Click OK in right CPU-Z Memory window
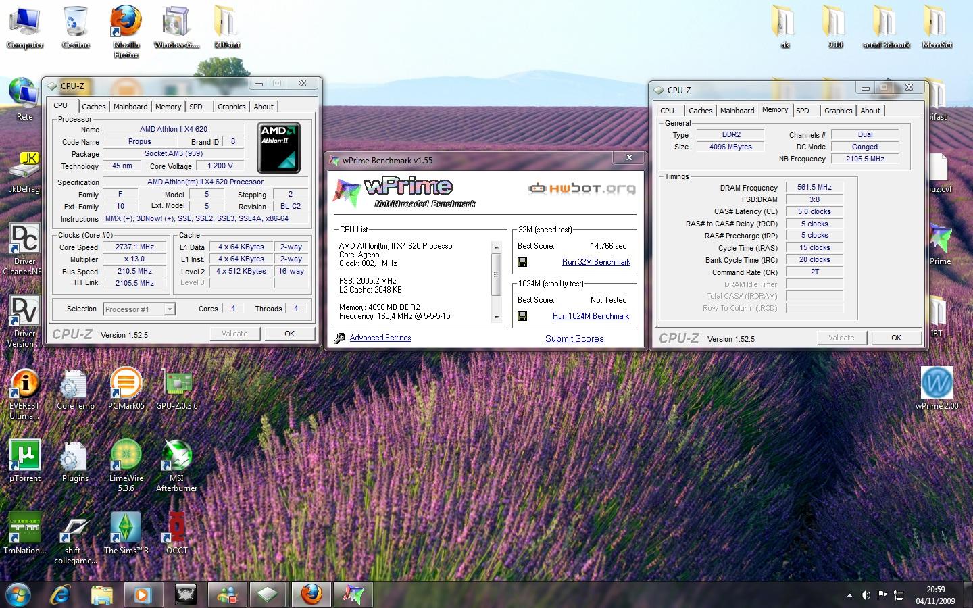973x608 pixels. 896,338
